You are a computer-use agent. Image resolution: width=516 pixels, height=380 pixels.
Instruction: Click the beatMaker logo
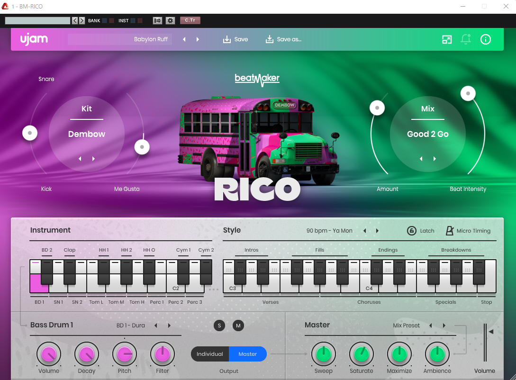257,80
